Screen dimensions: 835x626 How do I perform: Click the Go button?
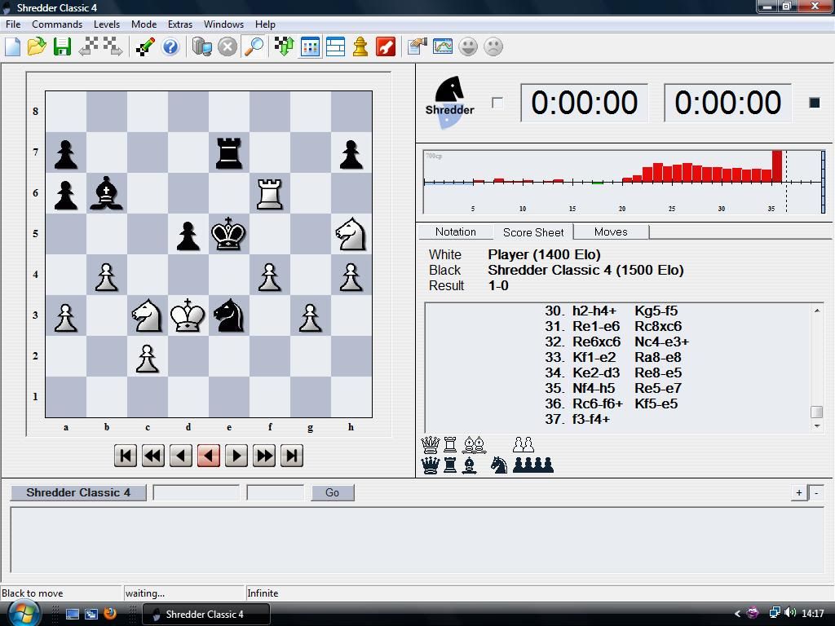pyautogui.click(x=333, y=493)
